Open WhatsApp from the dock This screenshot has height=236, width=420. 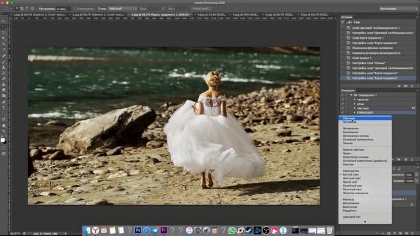click(x=232, y=230)
